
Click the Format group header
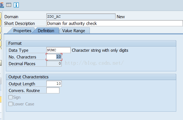point(91,43)
